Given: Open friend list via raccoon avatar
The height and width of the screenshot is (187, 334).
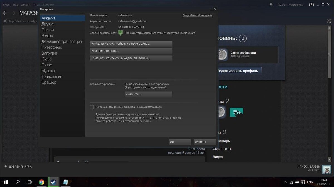Looking at the screenshot, I should pos(326,170).
